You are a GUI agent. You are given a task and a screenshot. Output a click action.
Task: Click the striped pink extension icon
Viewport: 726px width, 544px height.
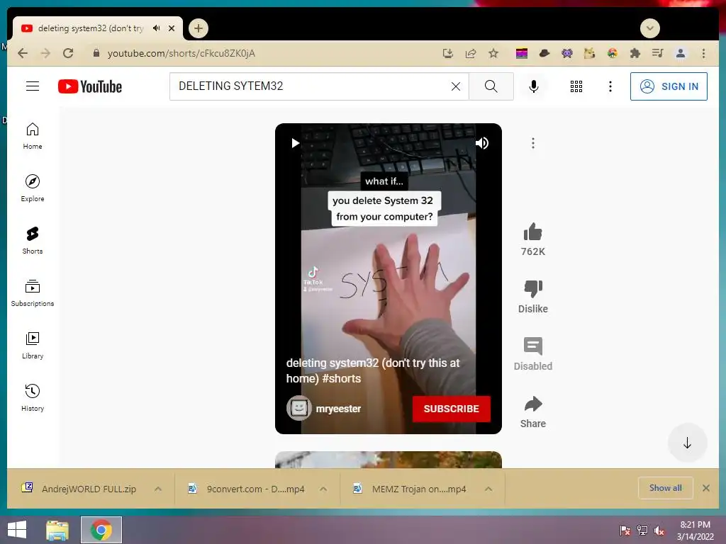pos(522,53)
